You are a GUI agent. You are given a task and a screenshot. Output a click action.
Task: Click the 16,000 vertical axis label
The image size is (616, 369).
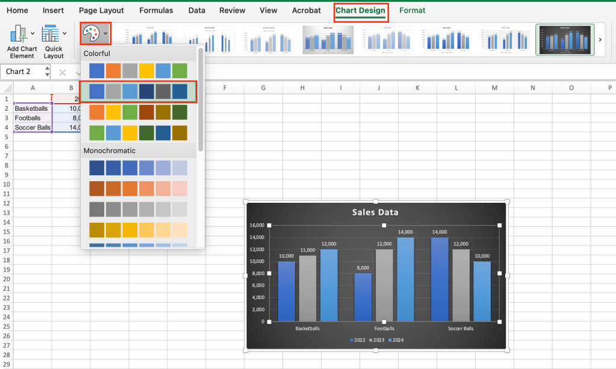pyautogui.click(x=257, y=225)
